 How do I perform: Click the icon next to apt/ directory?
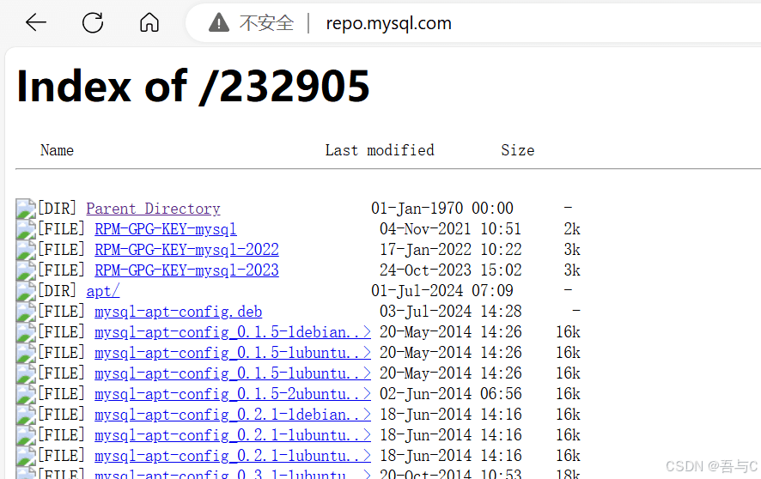tap(26, 291)
